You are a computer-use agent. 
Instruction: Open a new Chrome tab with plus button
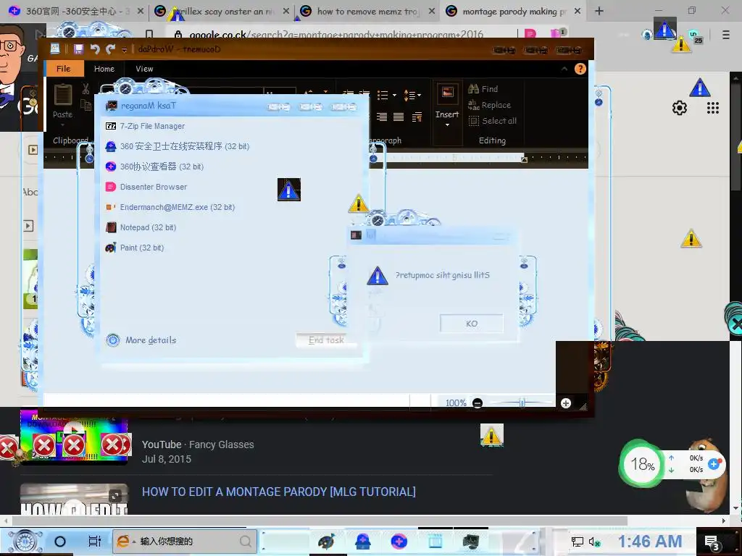coord(599,11)
